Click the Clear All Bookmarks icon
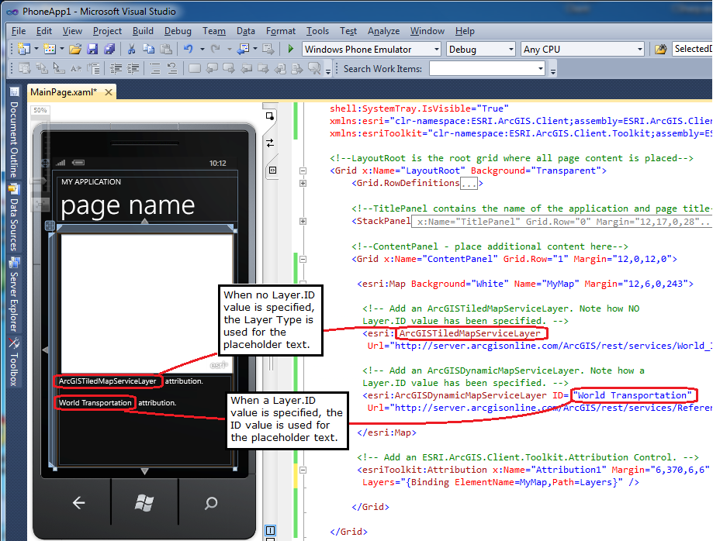This screenshot has height=541, width=713. (314, 68)
